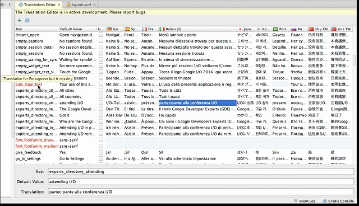The image size is (359, 206).
Task: Click the Default Value input field
Action: click(201, 182)
